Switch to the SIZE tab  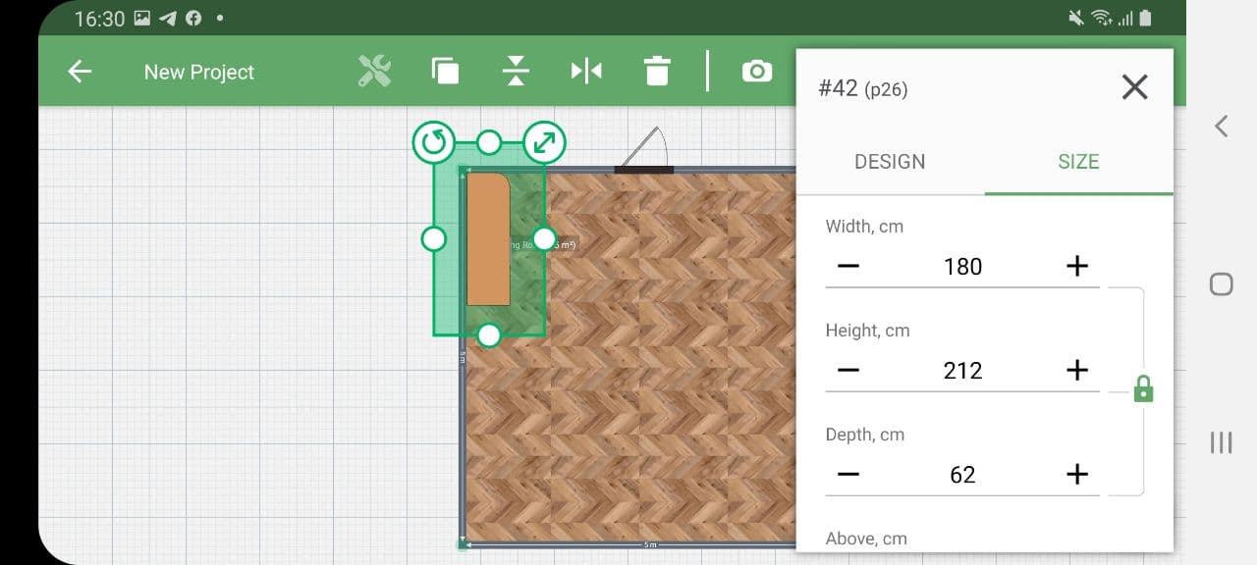coord(1078,162)
